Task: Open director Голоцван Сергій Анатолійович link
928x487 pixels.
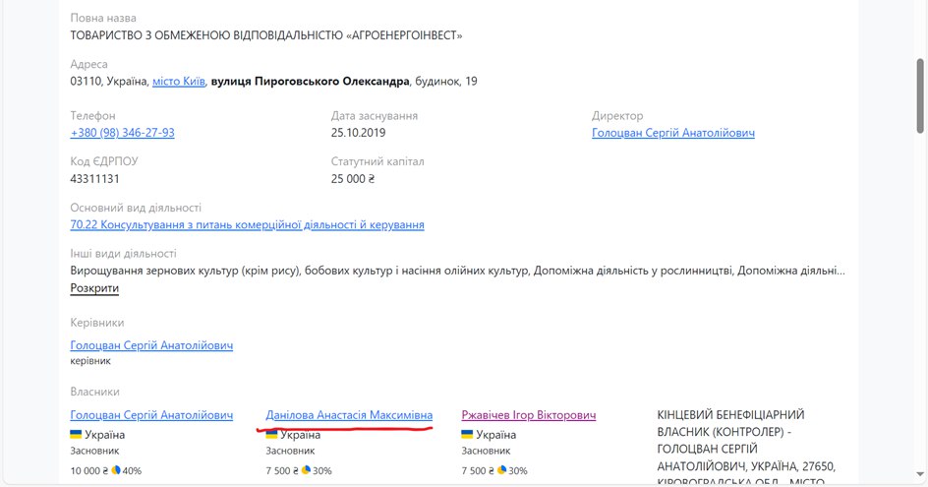Action: click(x=673, y=133)
